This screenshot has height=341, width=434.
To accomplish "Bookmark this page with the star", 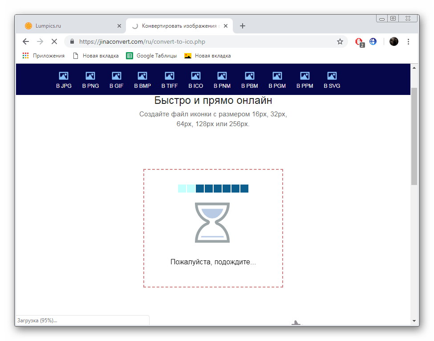I will pos(340,41).
